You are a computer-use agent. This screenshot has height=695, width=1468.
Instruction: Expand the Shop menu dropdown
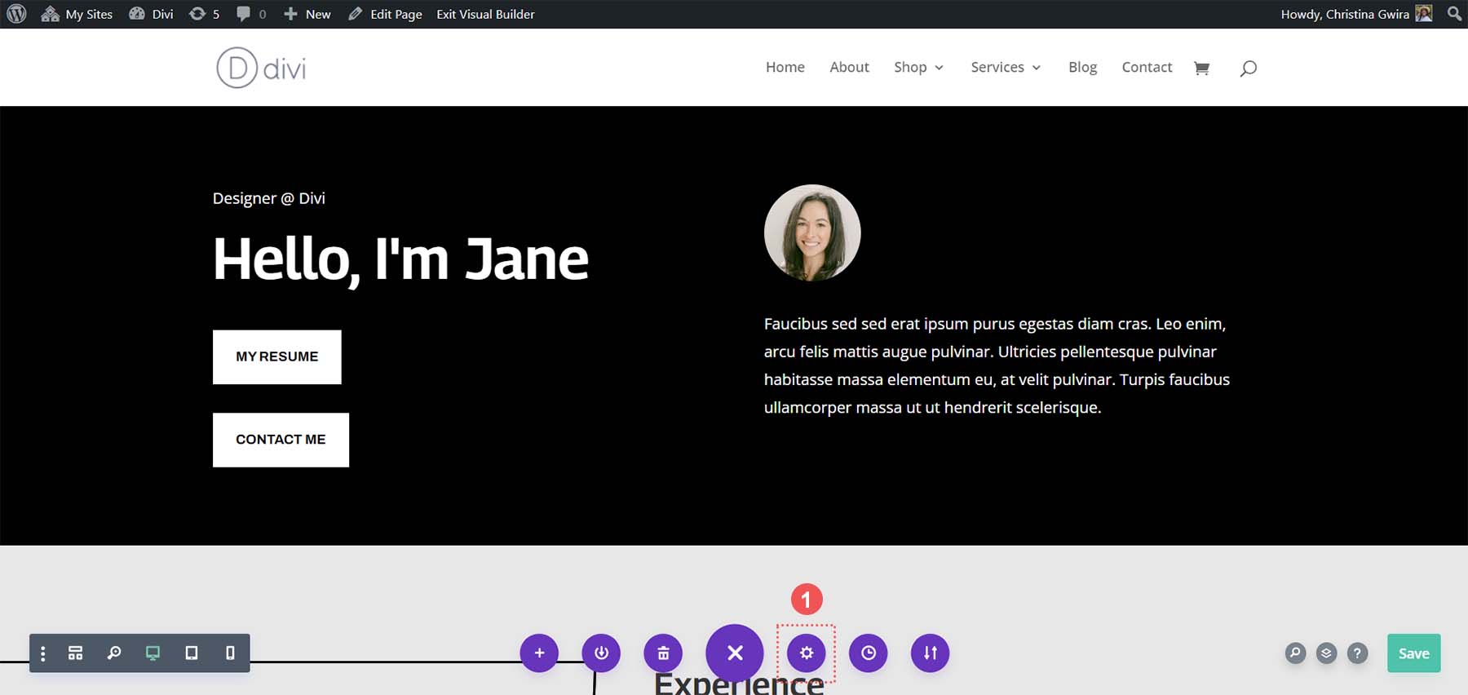coord(918,68)
